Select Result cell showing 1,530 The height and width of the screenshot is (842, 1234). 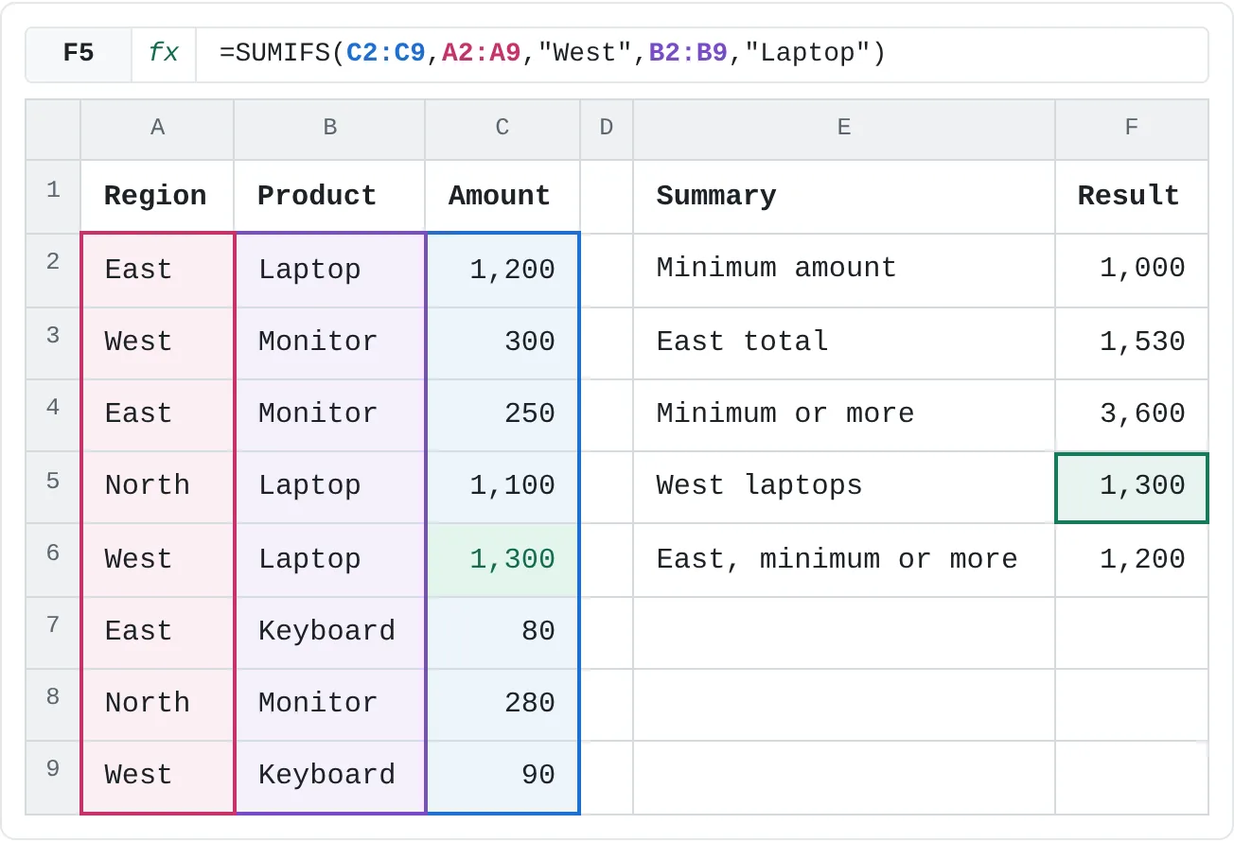tap(1132, 342)
